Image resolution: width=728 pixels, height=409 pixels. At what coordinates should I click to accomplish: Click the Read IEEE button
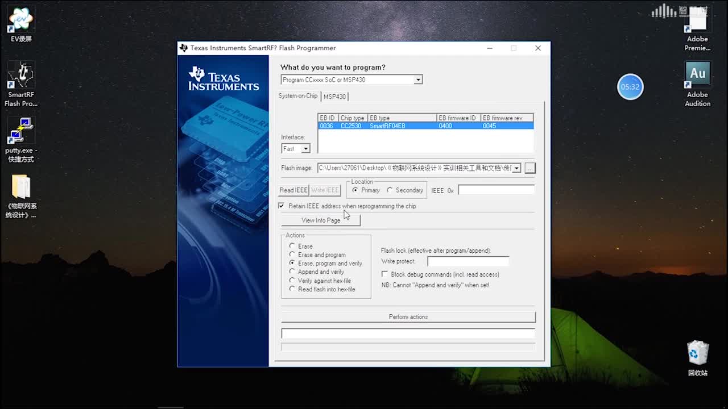(293, 190)
